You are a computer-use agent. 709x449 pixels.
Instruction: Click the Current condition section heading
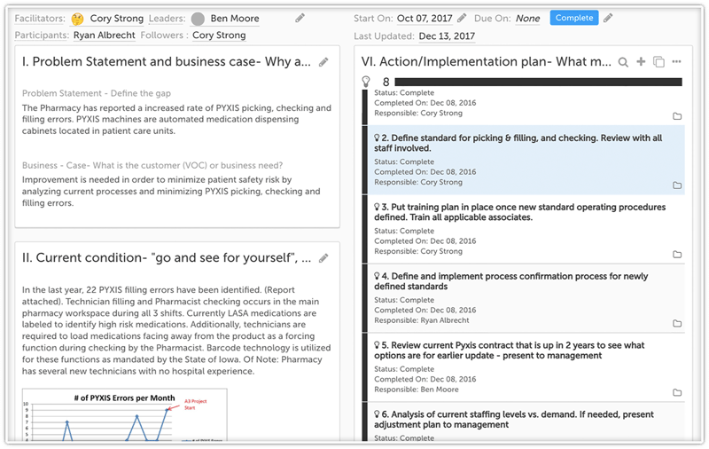coord(167,258)
